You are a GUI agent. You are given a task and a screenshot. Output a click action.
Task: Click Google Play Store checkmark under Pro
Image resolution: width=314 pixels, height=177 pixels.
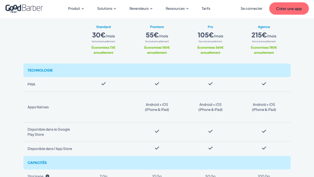pos(210,131)
